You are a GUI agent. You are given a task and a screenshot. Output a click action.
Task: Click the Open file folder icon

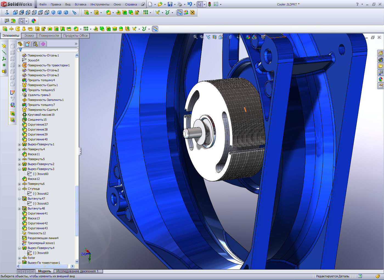pyautogui.click(x=160, y=4)
